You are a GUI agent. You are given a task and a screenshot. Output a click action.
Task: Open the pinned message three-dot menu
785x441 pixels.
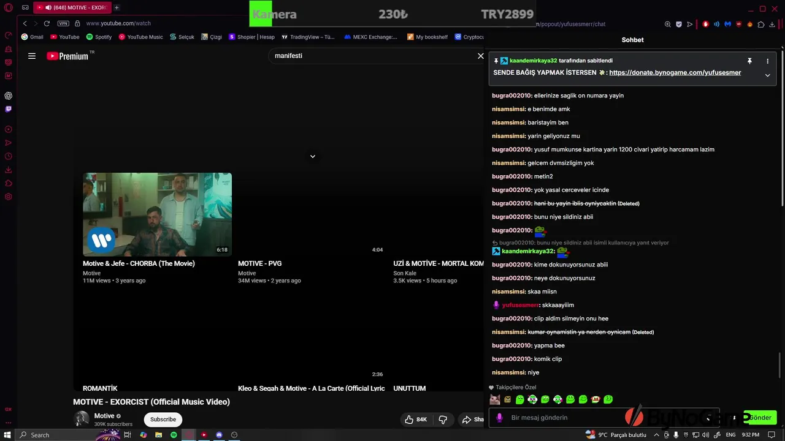(x=767, y=61)
